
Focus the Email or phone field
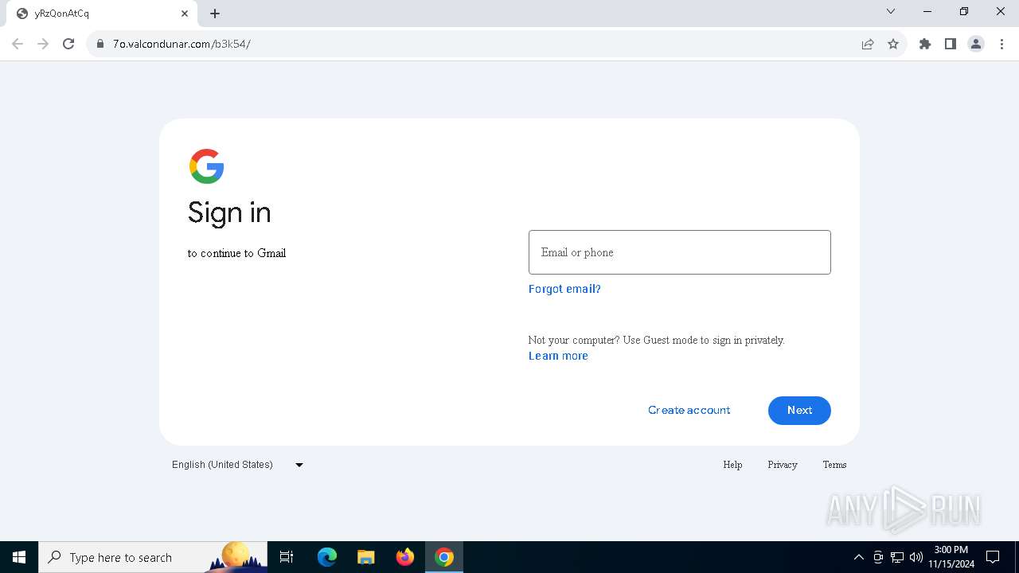click(x=680, y=252)
